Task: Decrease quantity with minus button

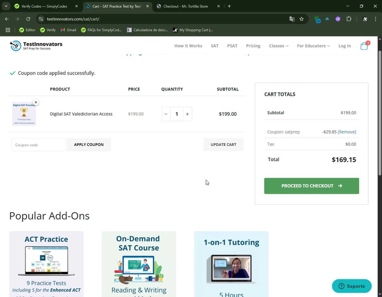Action: coord(166,114)
